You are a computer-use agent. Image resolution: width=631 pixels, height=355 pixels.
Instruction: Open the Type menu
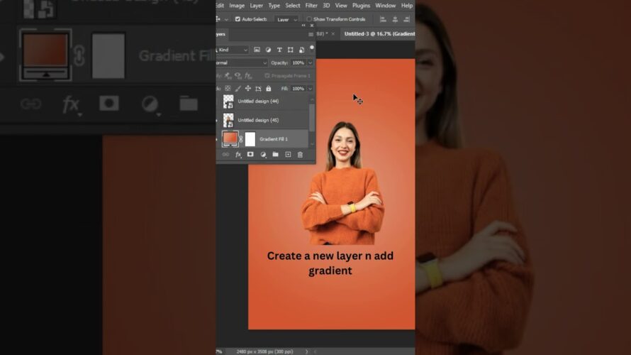[274, 6]
